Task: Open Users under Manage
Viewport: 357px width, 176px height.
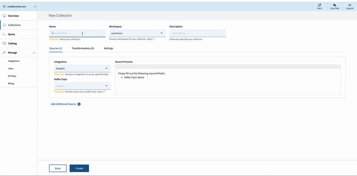Action: tap(11, 69)
